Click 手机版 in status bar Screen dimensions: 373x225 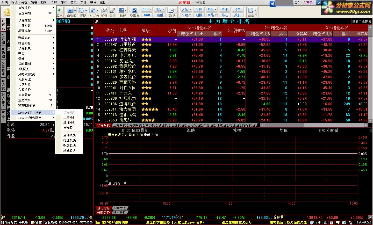point(23,222)
